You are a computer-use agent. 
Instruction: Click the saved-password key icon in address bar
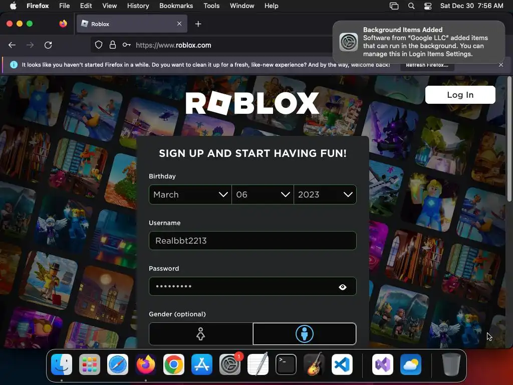click(127, 45)
